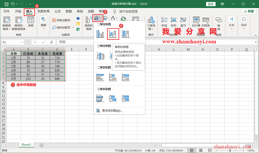Screen dimensions: 259x153
Task: Select the 3-D stacked bar chart
Action: pos(113,99)
